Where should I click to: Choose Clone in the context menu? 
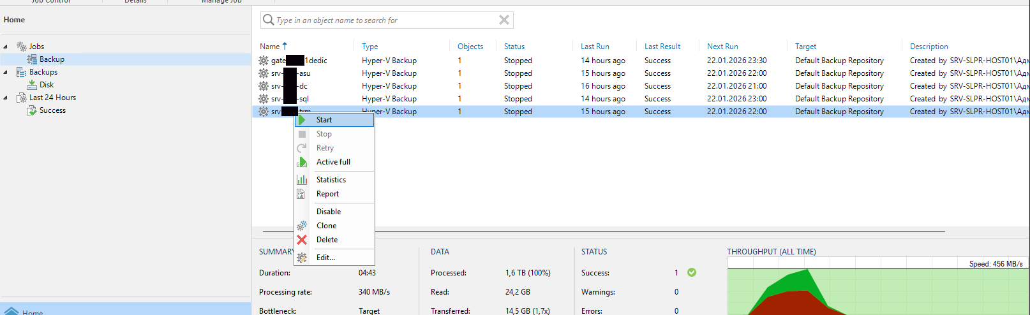[334, 226]
